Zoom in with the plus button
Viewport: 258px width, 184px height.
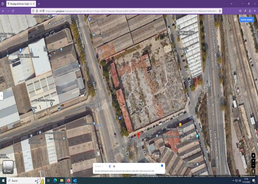click(253, 161)
